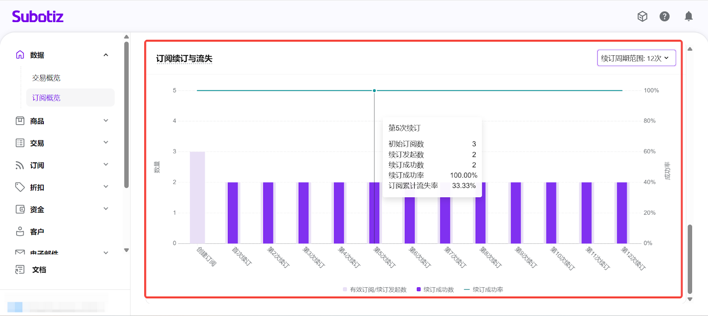Open the help question mark icon
Viewport: 708px width, 316px height.
point(664,16)
